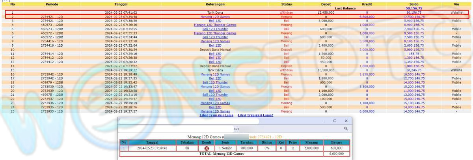The image size is (473, 160).
Task: Open the Lihat Transaksi Lama link
Action: (x=216, y=115)
